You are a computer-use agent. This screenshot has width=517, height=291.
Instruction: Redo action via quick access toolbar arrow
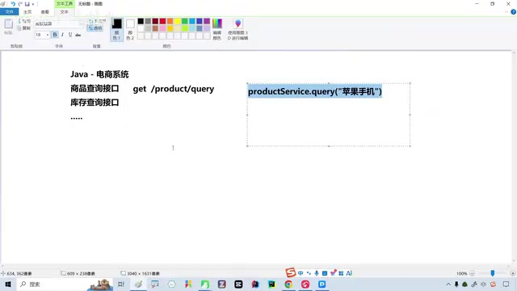point(20,4)
